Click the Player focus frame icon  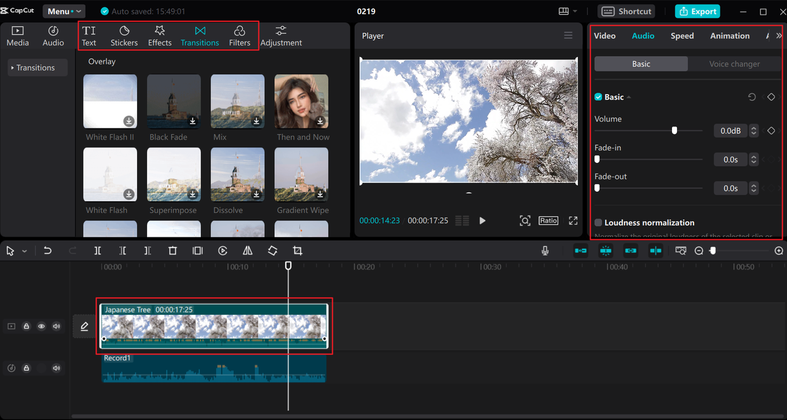pyautogui.click(x=524, y=220)
